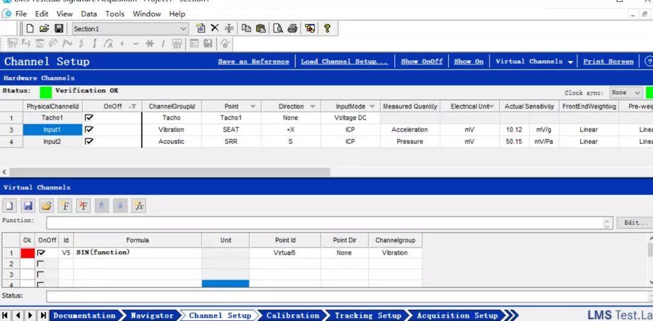
Task: Open the Edit menu
Action: tap(42, 14)
